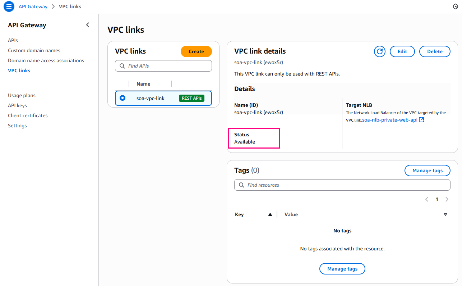Viewport: 462px width, 286px height.
Task: Delete the selected VPC link
Action: pos(435,51)
